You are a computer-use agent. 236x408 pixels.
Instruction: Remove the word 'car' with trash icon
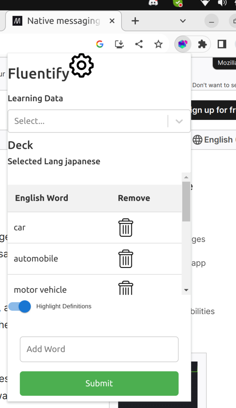click(125, 228)
